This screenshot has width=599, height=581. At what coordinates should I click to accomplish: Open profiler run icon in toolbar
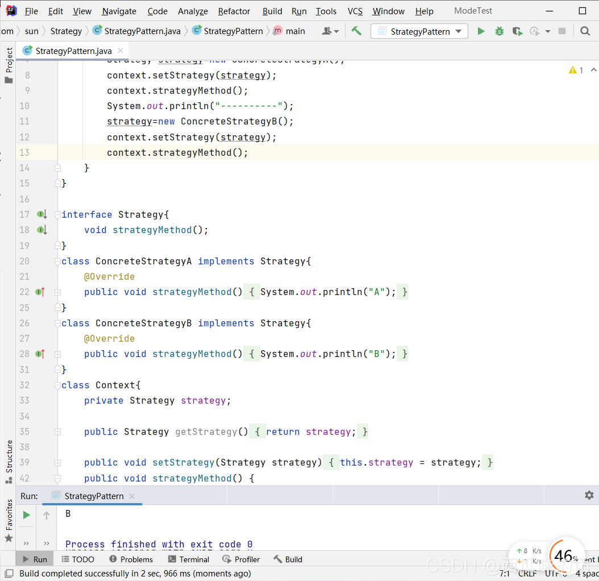pos(534,31)
